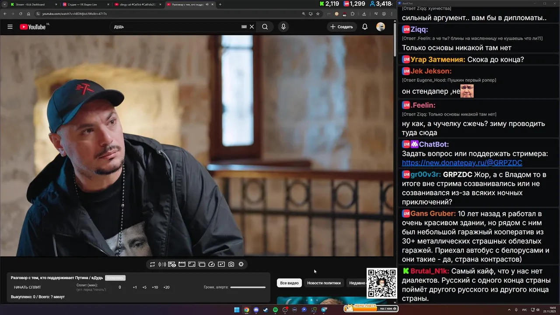Select the Новости политики filter chip
The width and height of the screenshot is (560, 315).
(x=324, y=283)
